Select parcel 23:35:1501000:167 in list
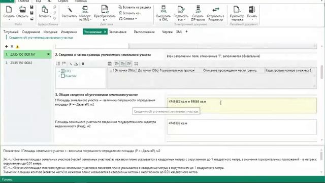The height and width of the screenshot is (183, 325). (27, 54)
